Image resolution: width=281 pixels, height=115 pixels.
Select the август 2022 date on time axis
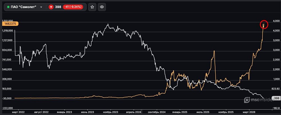pyautogui.click(x=42, y=112)
